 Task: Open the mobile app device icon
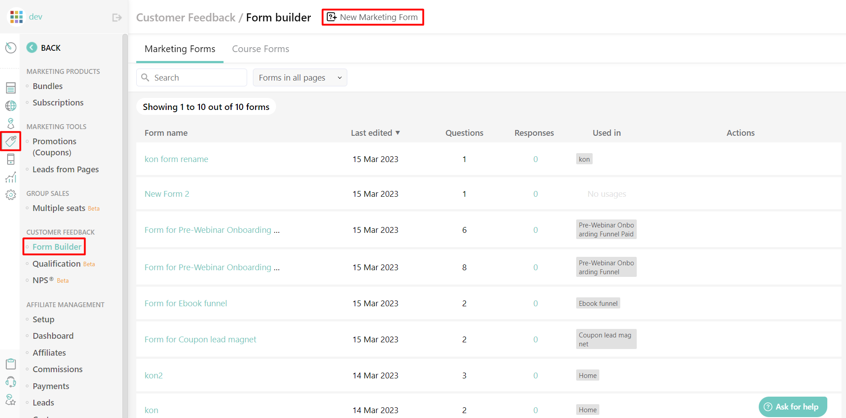[x=11, y=159]
